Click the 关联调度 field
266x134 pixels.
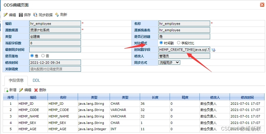pos(55,69)
